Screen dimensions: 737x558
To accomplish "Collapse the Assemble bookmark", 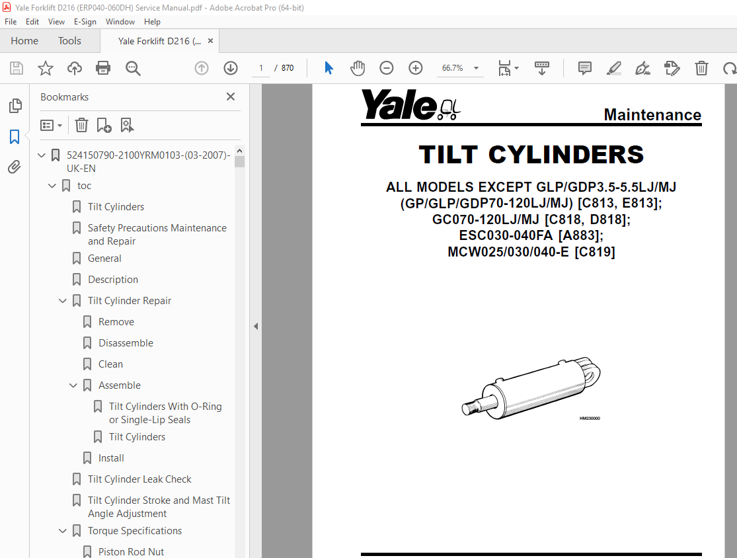I will point(73,385).
